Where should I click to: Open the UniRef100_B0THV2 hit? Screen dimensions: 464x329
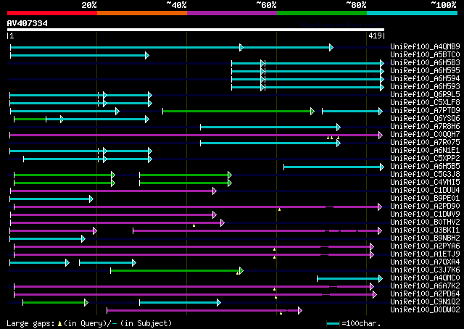[x=425, y=222]
